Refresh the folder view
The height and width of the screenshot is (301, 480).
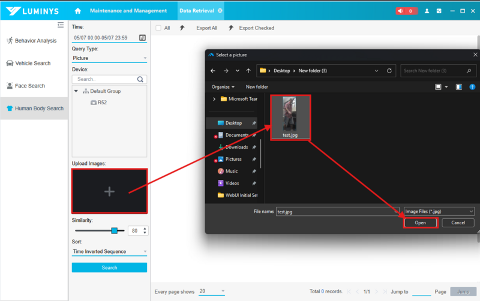click(389, 71)
